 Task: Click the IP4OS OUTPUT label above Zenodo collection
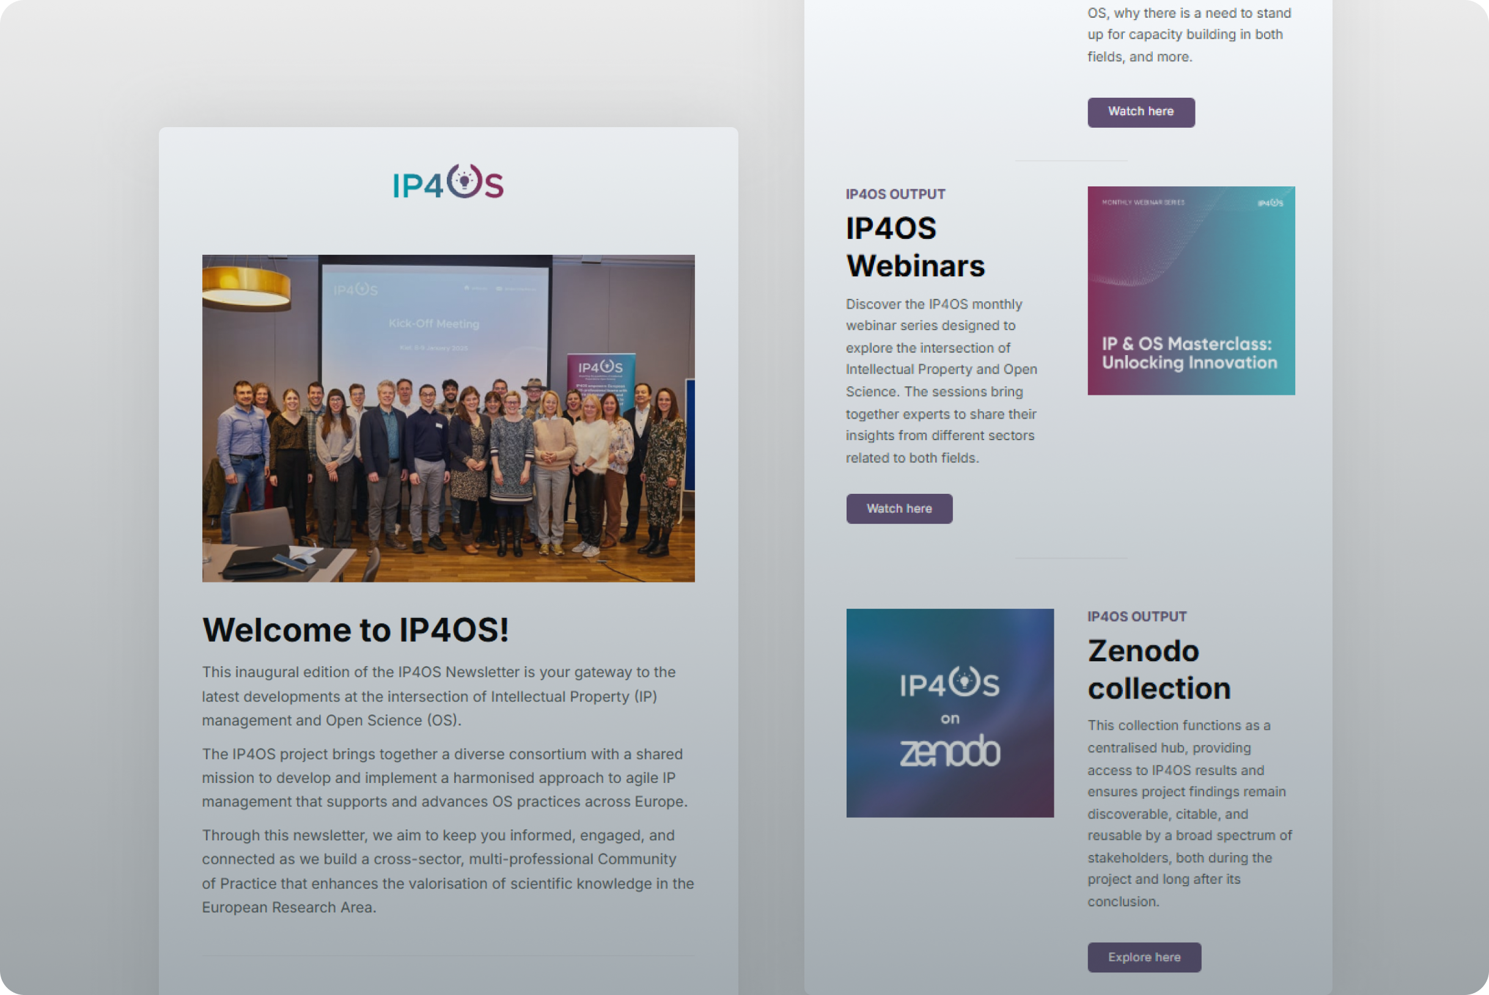1137,615
